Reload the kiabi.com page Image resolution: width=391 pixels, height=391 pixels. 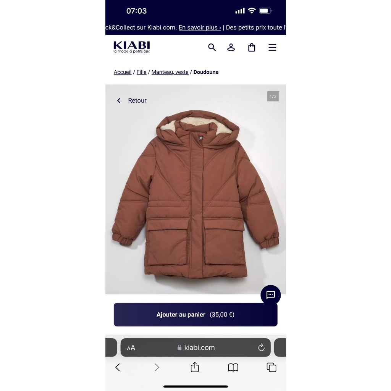(x=261, y=347)
